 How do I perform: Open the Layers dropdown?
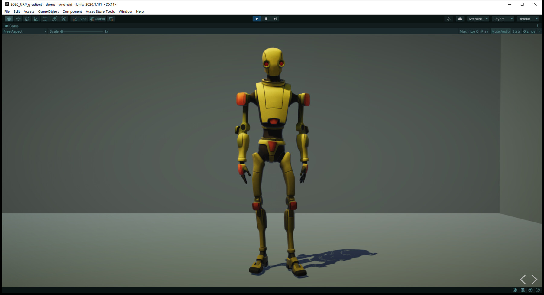click(x=503, y=18)
